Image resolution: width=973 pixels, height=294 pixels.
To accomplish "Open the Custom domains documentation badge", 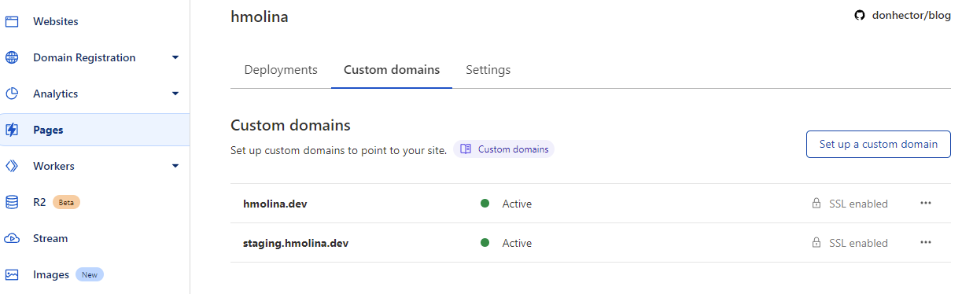I will click(503, 149).
